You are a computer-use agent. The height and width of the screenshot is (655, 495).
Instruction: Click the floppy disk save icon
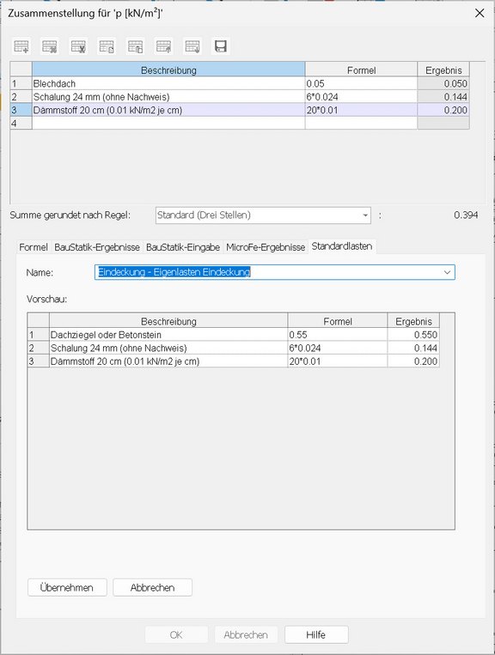tap(221, 46)
